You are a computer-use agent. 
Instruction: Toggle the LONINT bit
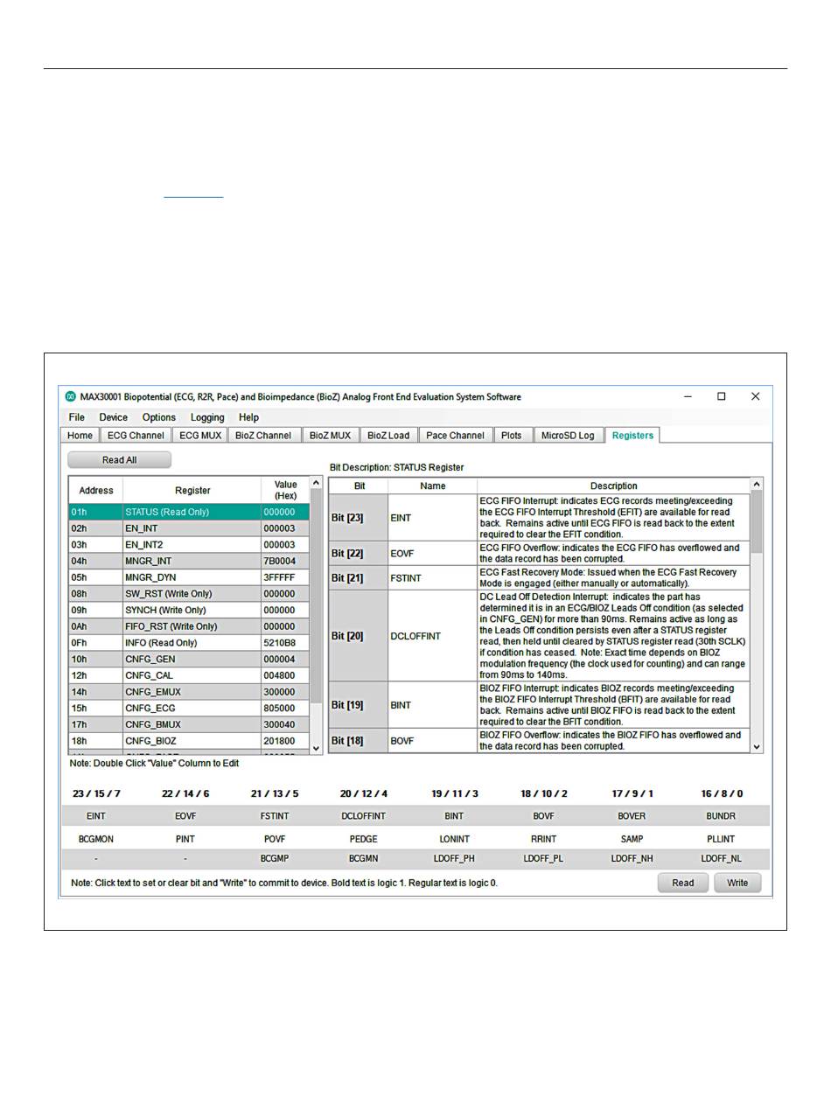coord(454,839)
